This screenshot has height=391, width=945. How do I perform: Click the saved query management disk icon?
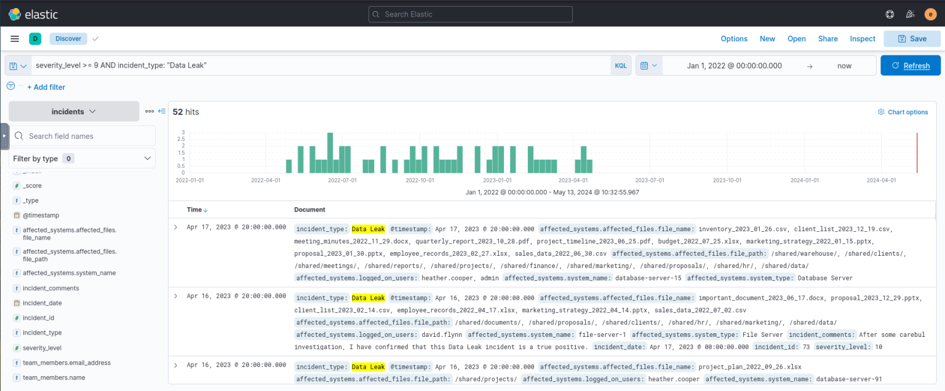coord(14,65)
